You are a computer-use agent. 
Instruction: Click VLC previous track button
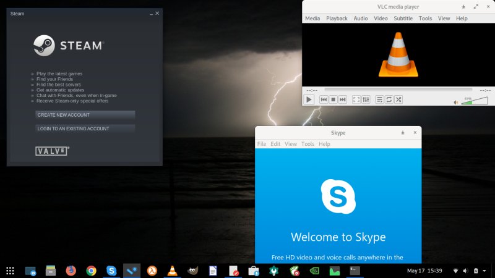(323, 99)
